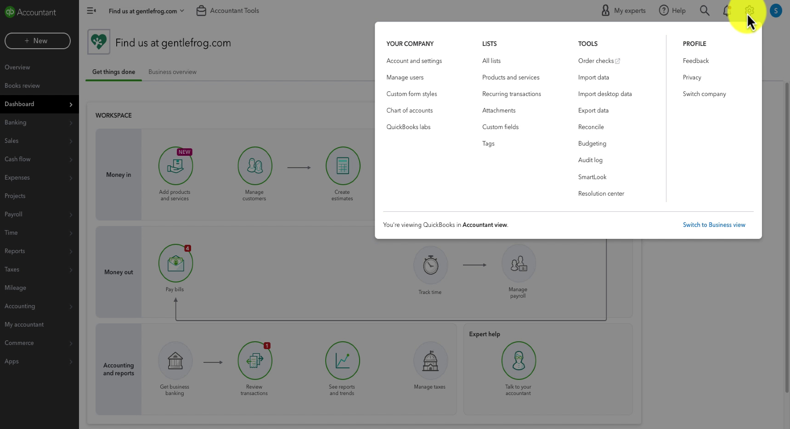
Task: Open the Get business banking icon
Action: (x=175, y=361)
